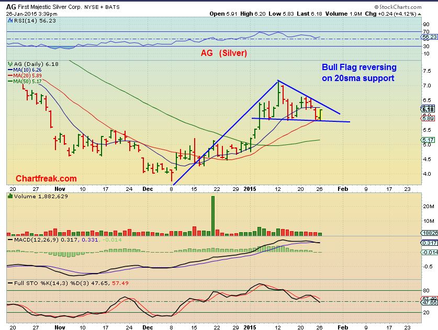Click the RSI(14) 56.23 label
The height and width of the screenshot is (330, 438).
coord(35,21)
